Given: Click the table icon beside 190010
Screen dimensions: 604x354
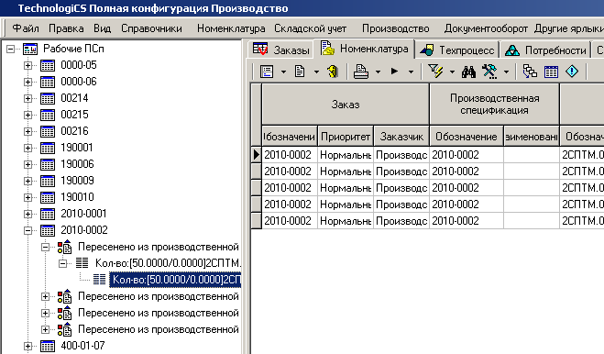Looking at the screenshot, I should tap(48, 197).
